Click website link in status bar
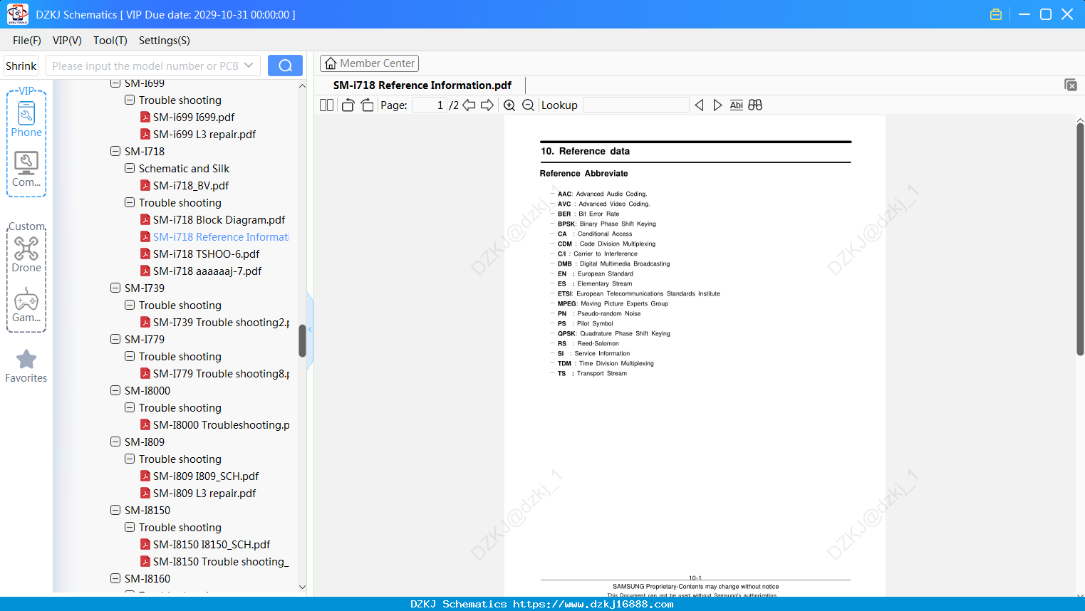1085x611 pixels. [593, 604]
